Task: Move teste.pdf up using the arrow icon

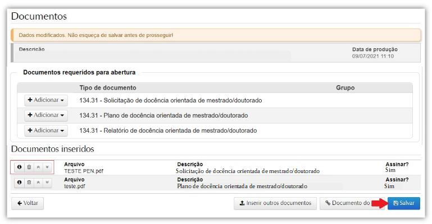Action: coord(38,183)
